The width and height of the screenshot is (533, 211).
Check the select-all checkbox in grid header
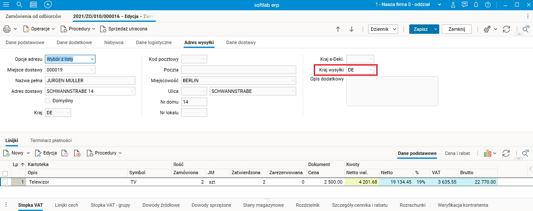click(5, 173)
